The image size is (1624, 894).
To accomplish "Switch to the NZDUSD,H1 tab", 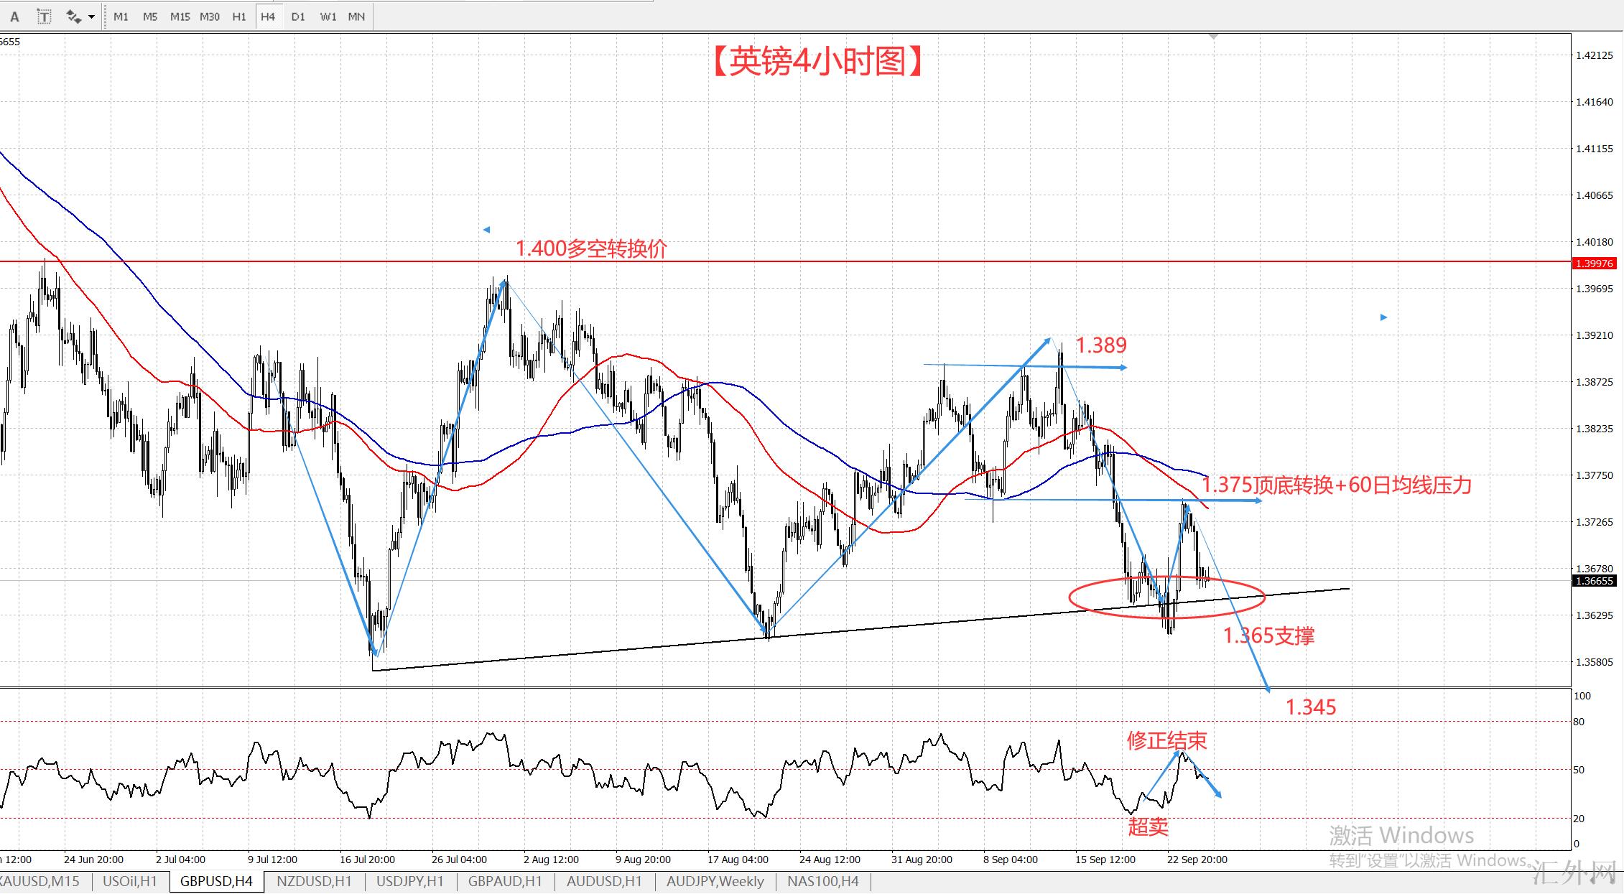I will 314,881.
